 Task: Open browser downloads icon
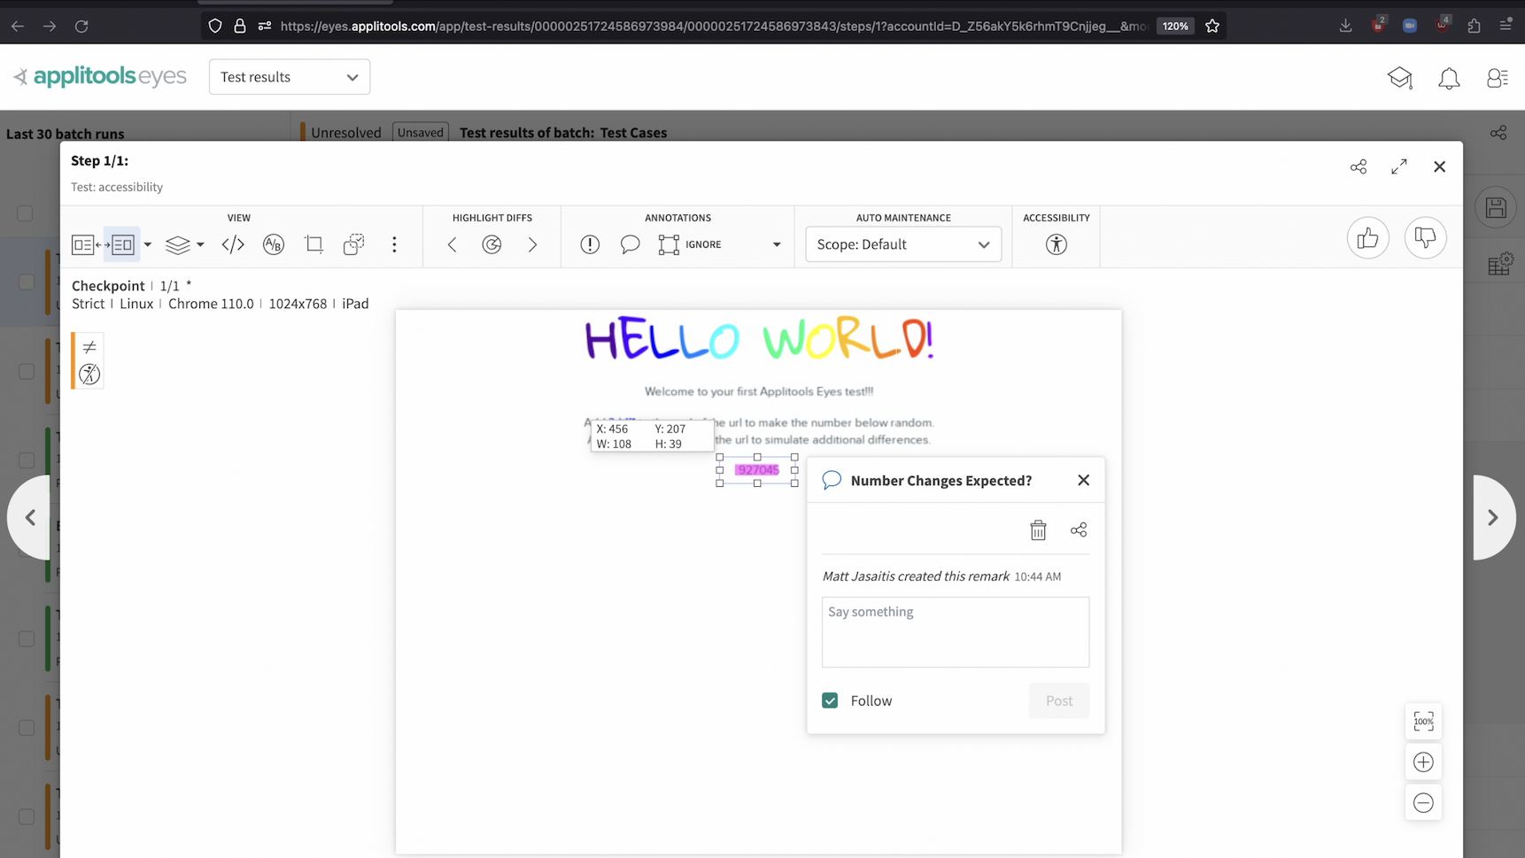[1345, 26]
